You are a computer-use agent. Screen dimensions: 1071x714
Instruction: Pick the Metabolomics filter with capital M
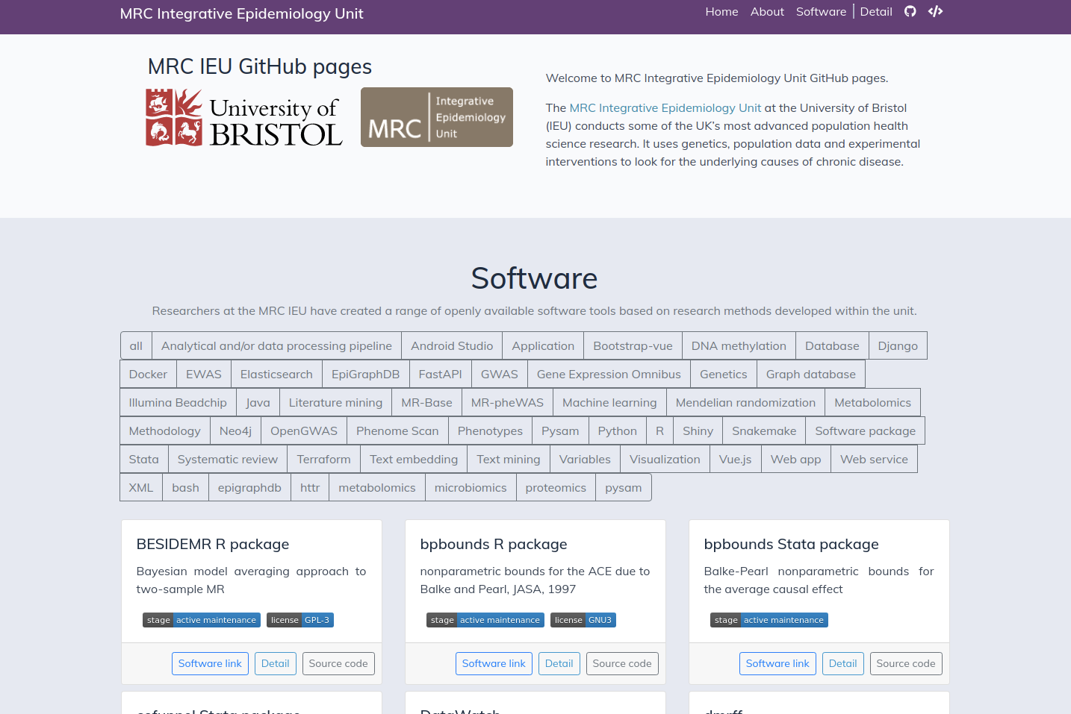(872, 402)
